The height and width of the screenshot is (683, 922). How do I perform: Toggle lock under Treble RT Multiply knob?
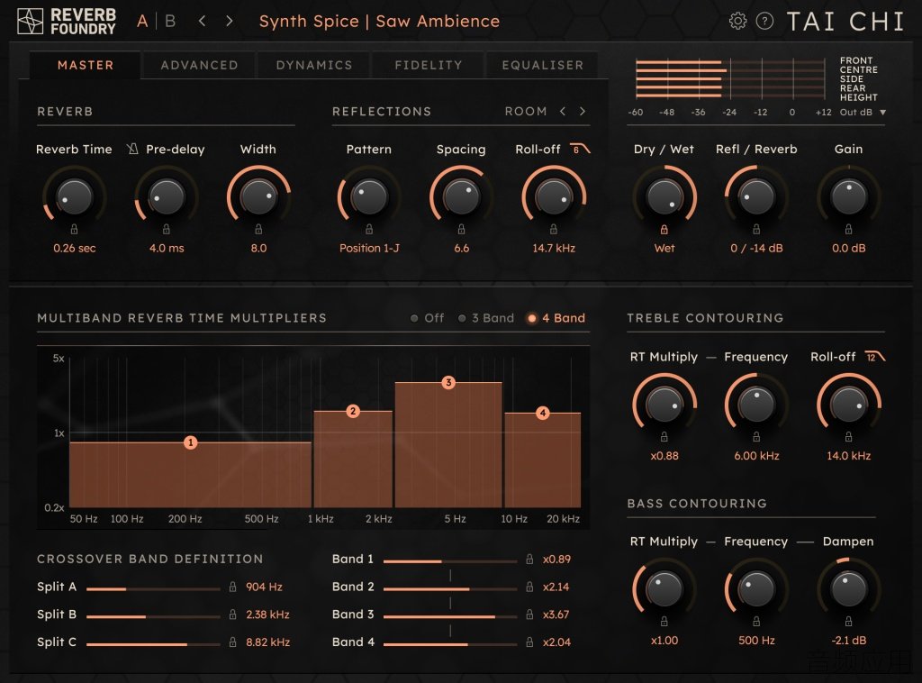[664, 436]
